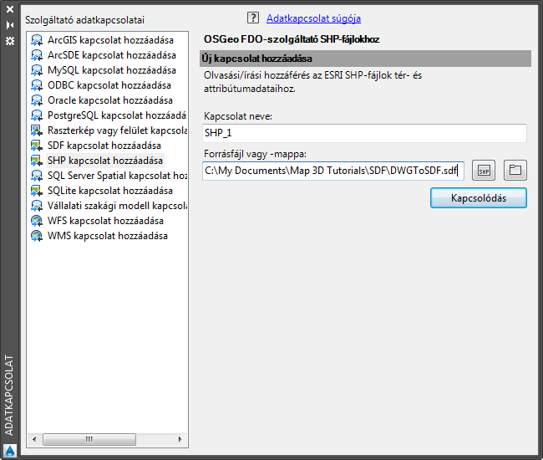Close the ADATKAPCSOLAT palette
Screen dimensions: 543x460
click(x=10, y=11)
